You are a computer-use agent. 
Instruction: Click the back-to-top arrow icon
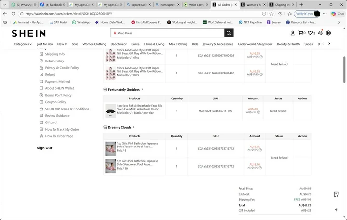[x=336, y=209]
